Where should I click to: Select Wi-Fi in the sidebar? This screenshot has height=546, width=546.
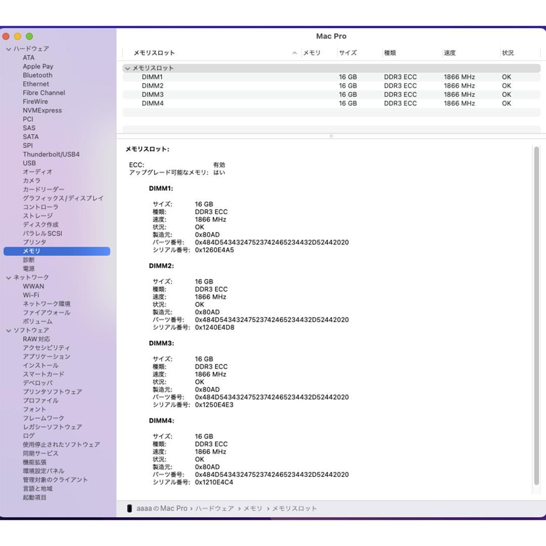tap(31, 295)
